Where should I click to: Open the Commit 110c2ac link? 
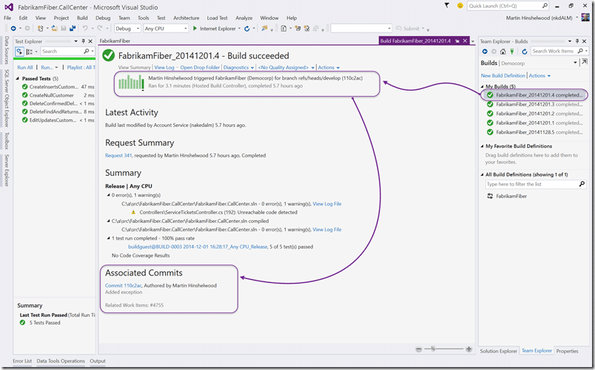coord(124,286)
